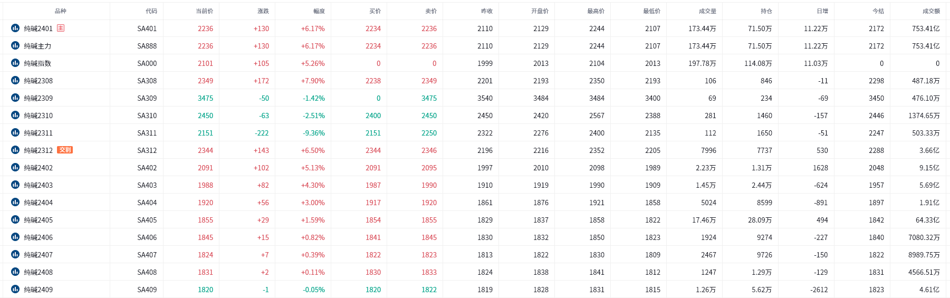Open the 纯碱2310 contract link
Viewport: 950px width, 298px height.
click(x=39, y=116)
